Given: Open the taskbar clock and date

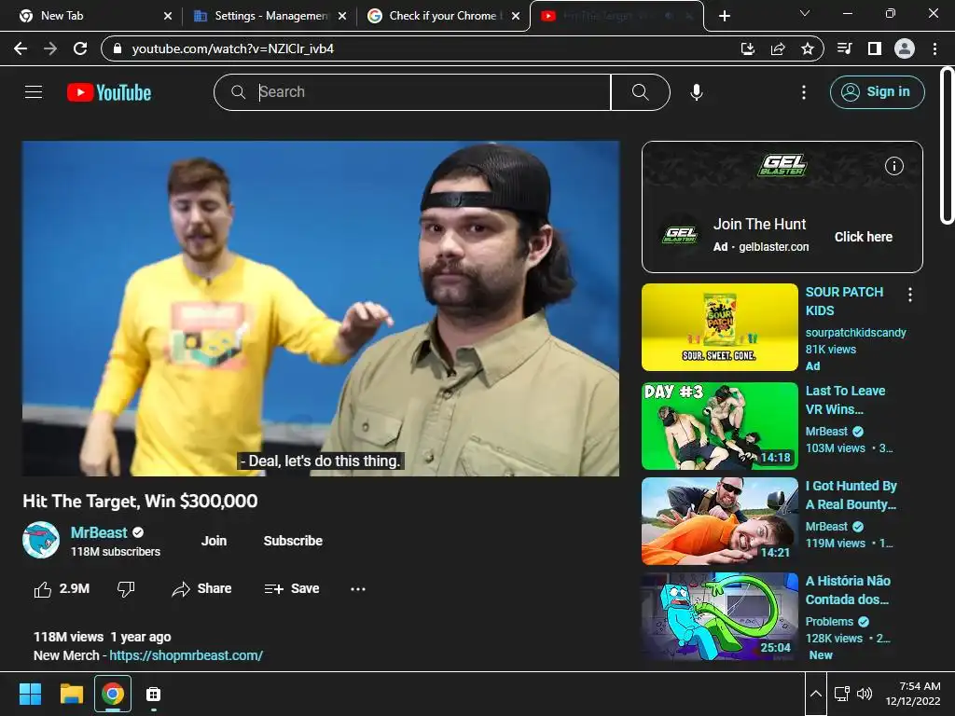Looking at the screenshot, I should pyautogui.click(x=913, y=694).
